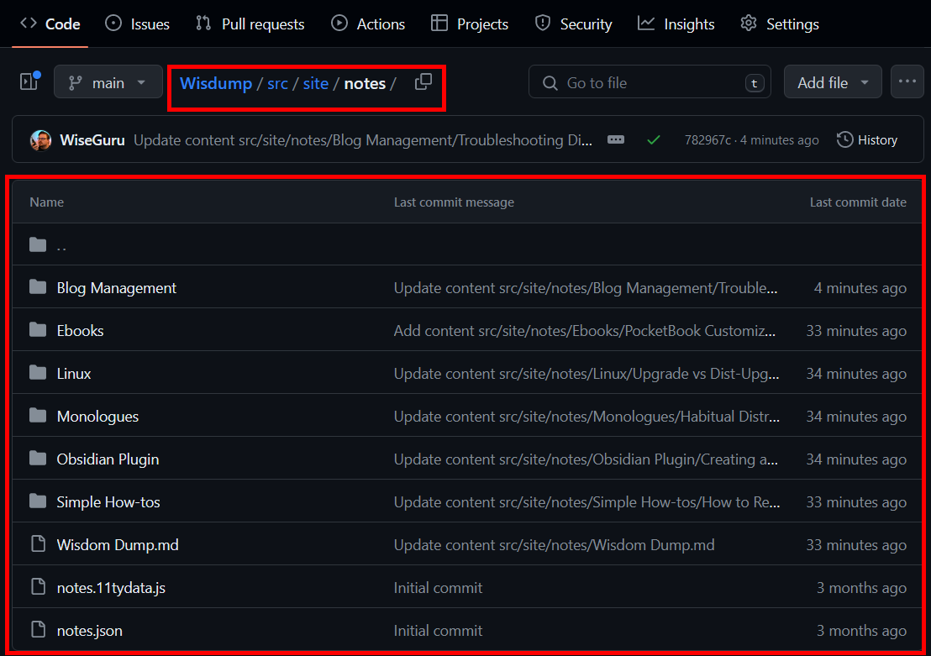Click the green commit status checkmark
The height and width of the screenshot is (656, 931).
click(x=653, y=140)
